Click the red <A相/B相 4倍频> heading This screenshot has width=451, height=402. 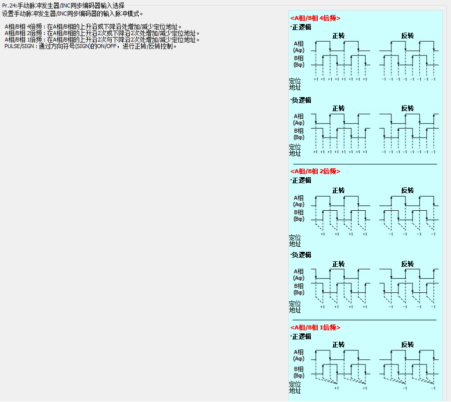coord(315,18)
